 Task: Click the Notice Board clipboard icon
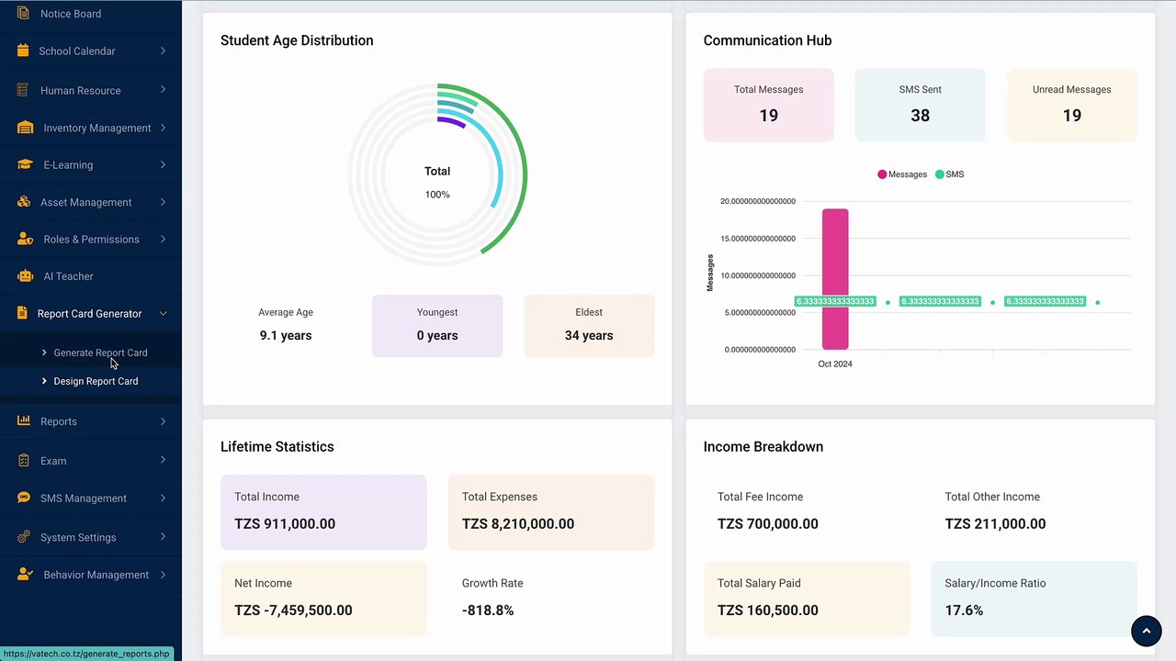click(x=23, y=14)
